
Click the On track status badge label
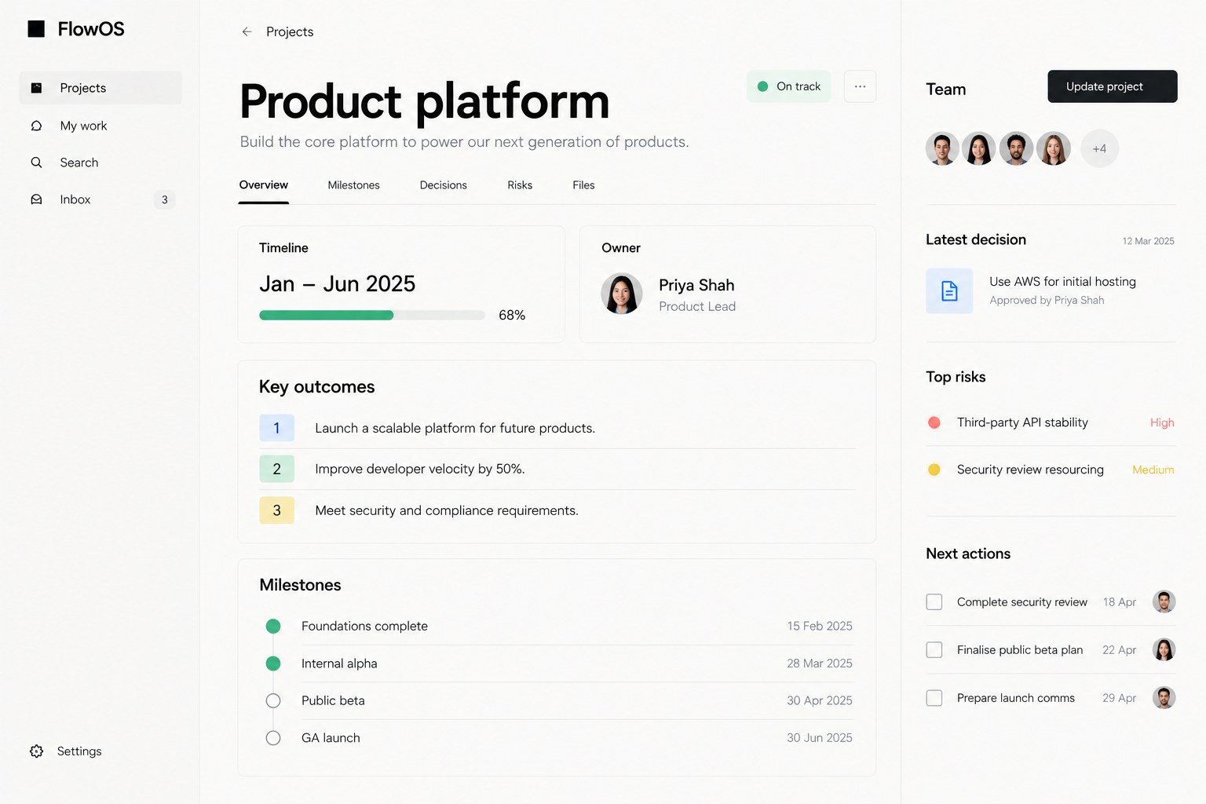pos(799,86)
